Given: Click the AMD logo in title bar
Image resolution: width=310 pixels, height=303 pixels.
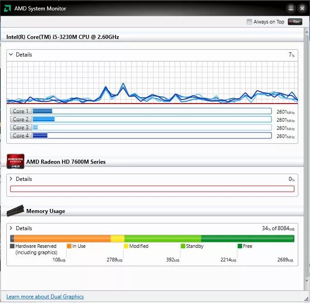Looking at the screenshot, I should [7, 9].
